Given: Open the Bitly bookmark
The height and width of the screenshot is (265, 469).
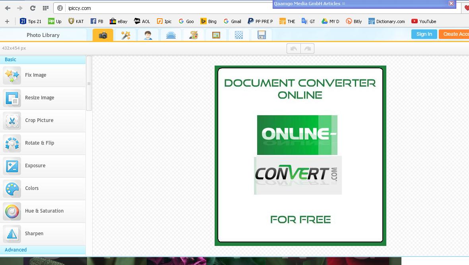Looking at the screenshot, I should pos(354,21).
